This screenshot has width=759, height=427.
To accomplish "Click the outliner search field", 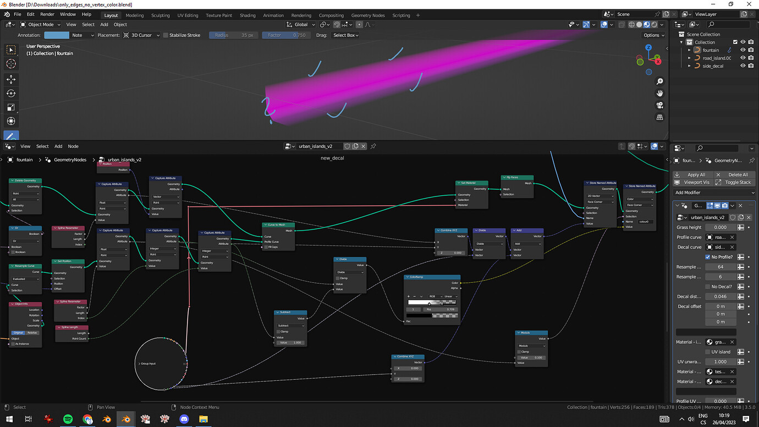I will [x=728, y=24].
